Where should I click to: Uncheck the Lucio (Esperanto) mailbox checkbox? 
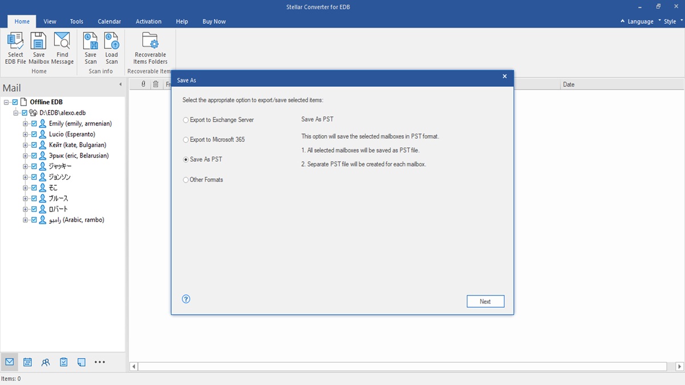pos(34,135)
